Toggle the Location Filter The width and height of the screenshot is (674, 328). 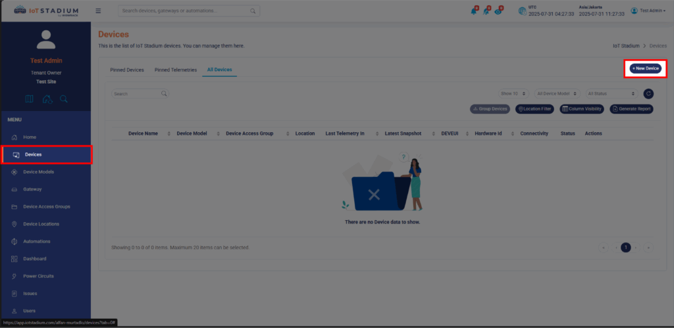coord(534,109)
